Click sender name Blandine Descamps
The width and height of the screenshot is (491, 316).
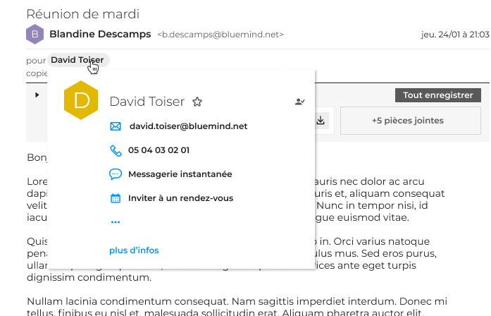click(x=100, y=34)
